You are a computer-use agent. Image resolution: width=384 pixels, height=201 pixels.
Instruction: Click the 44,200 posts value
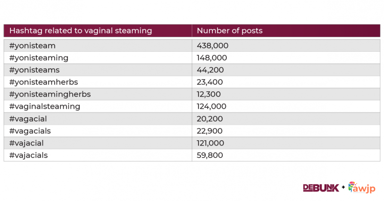210,70
